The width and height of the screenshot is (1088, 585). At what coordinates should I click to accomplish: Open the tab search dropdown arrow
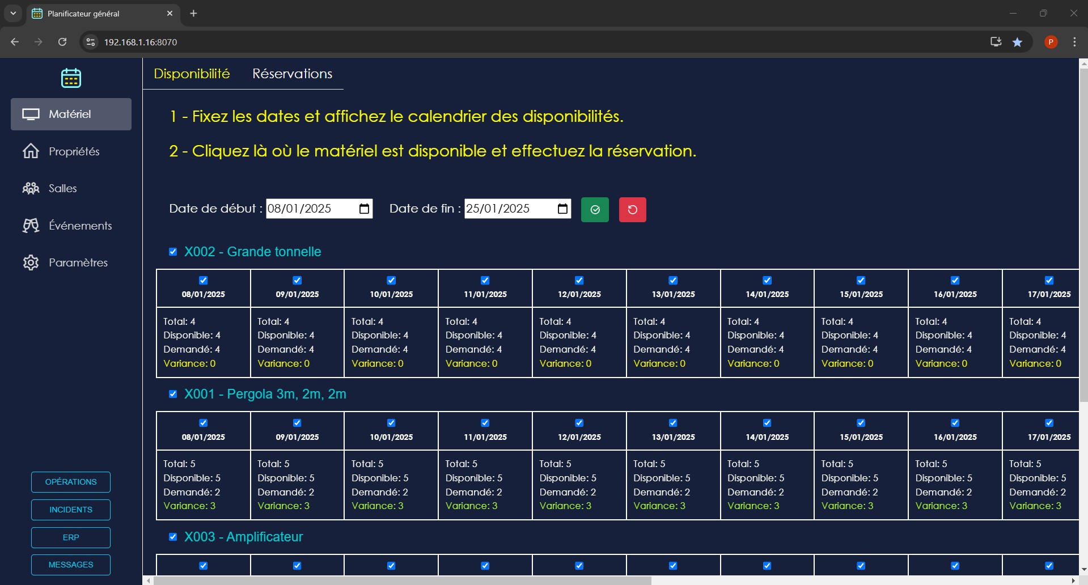[x=12, y=13]
